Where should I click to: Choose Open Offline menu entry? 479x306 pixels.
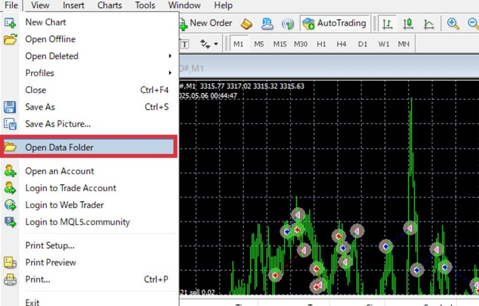tap(90, 39)
